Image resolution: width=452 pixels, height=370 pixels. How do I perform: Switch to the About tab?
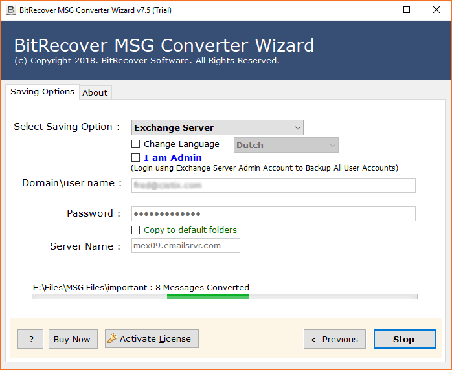(95, 92)
